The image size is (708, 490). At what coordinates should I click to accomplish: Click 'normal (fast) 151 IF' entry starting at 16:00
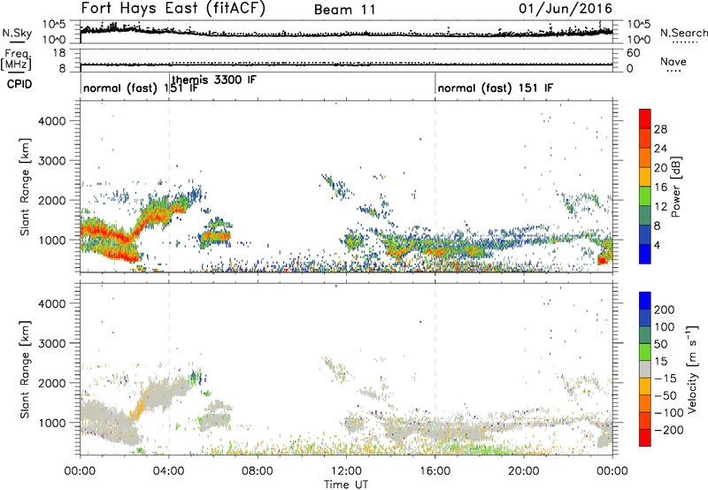[496, 88]
